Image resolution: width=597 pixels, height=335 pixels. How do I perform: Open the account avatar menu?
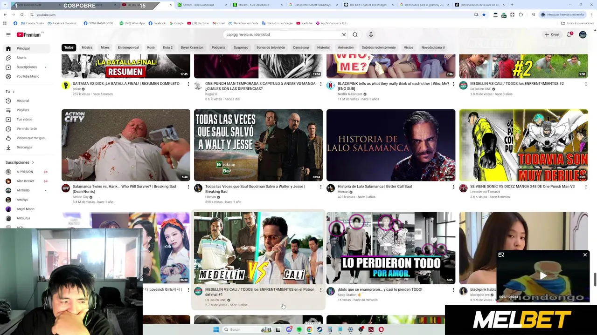(583, 34)
